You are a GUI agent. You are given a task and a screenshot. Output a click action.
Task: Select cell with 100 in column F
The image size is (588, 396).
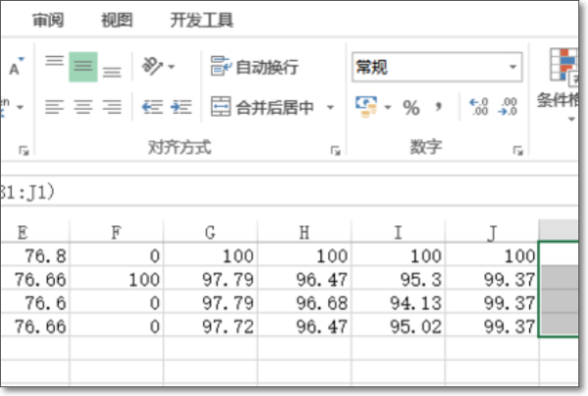pyautogui.click(x=117, y=279)
